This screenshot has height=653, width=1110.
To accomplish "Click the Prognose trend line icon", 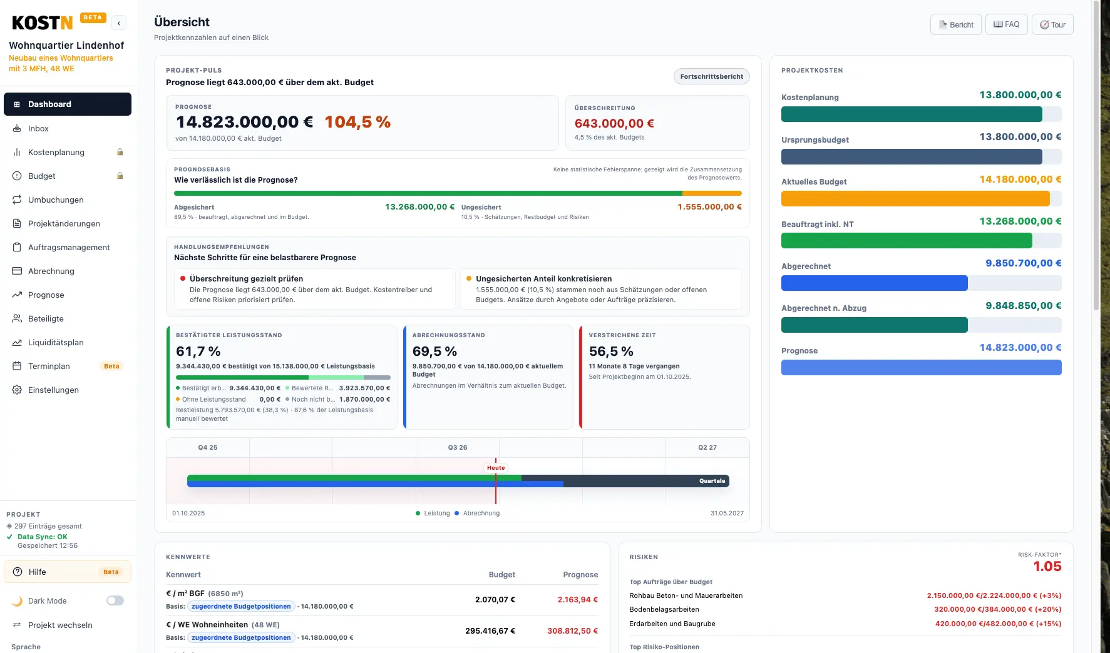I will click(x=17, y=295).
